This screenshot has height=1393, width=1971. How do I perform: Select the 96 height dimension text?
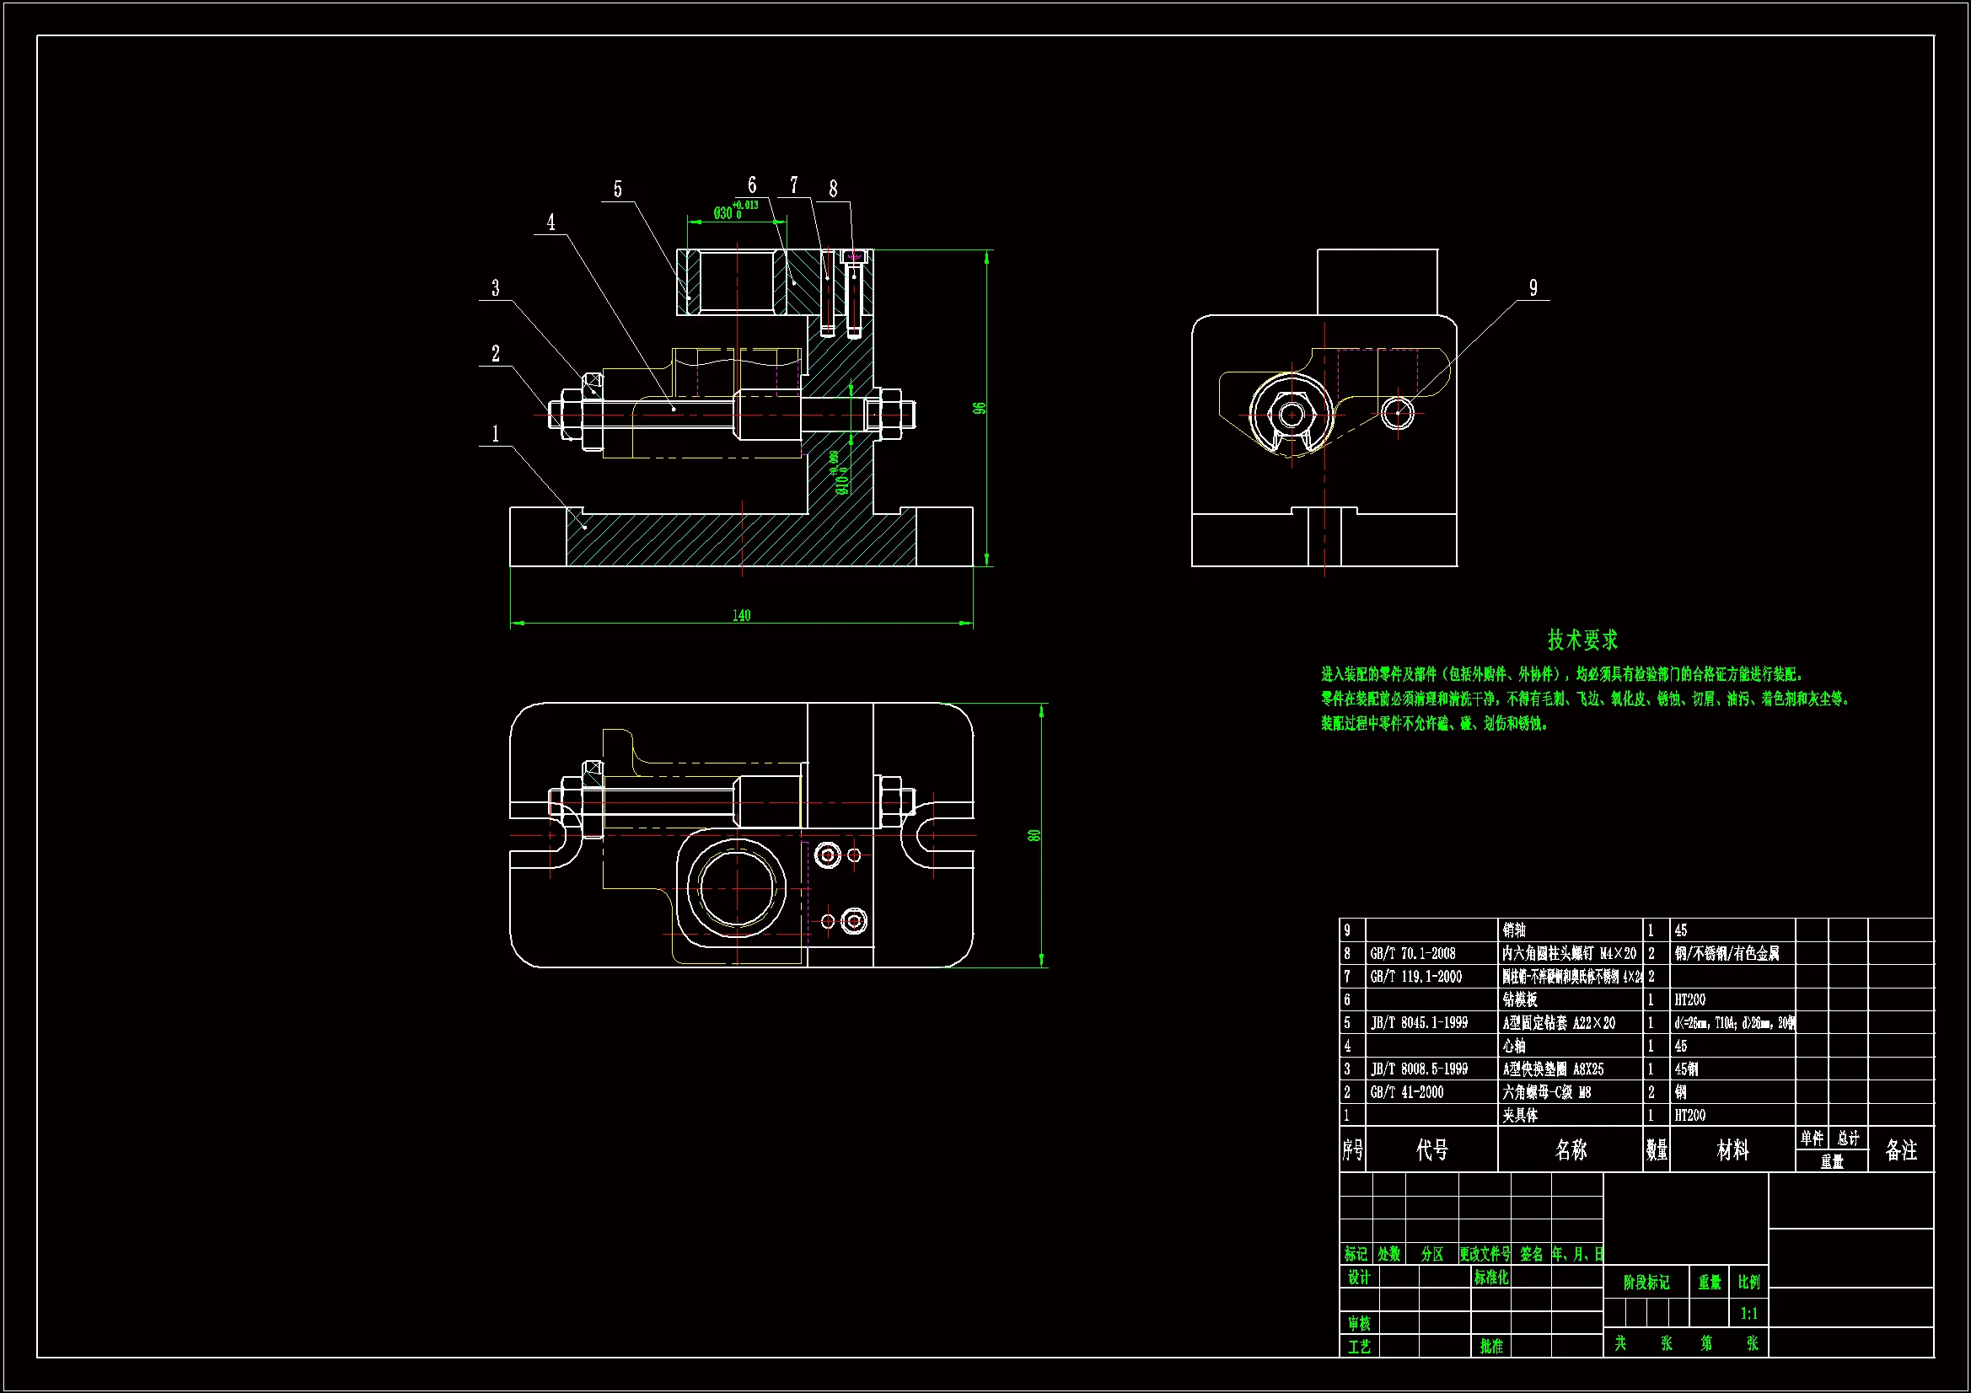click(x=980, y=408)
